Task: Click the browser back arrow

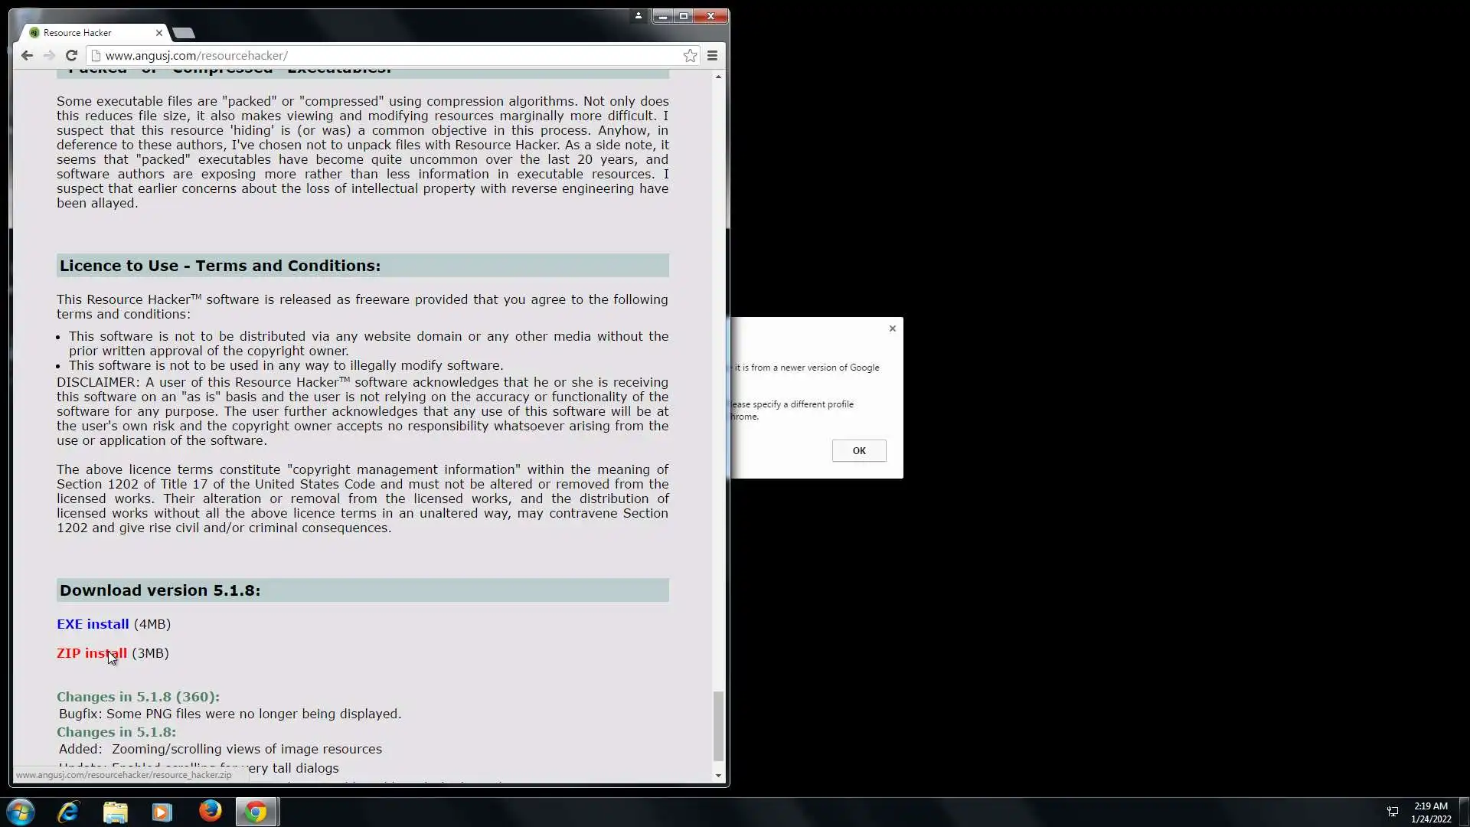Action: [27, 55]
